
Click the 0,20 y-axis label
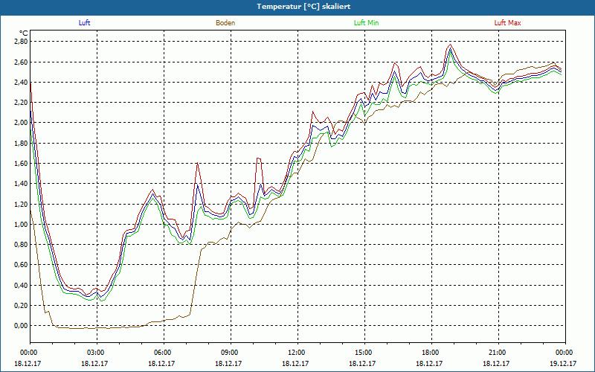[21, 306]
